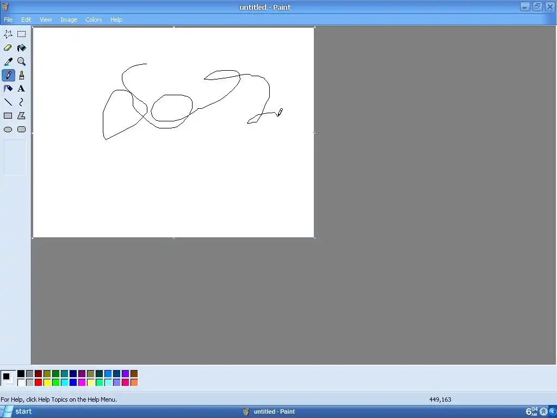This screenshot has height=418, width=557.
Task: Click the highlighted Pencil tool
Action: [9, 75]
